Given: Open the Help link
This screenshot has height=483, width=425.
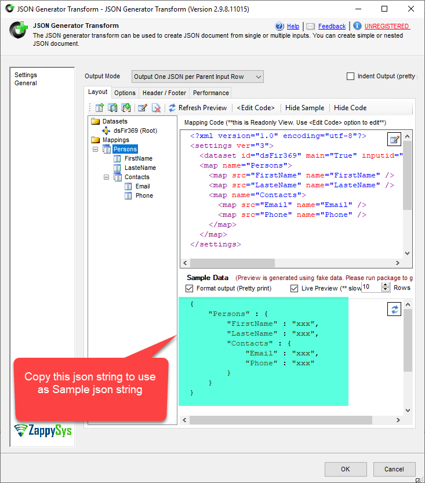Looking at the screenshot, I should 293,26.
